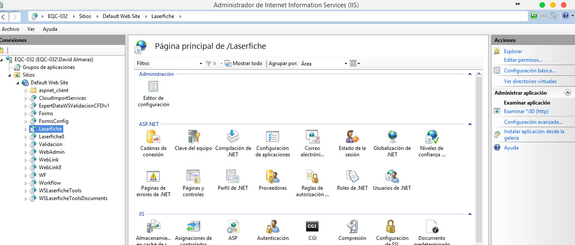
Task: Click into the Filtro text field
Action: point(175,63)
